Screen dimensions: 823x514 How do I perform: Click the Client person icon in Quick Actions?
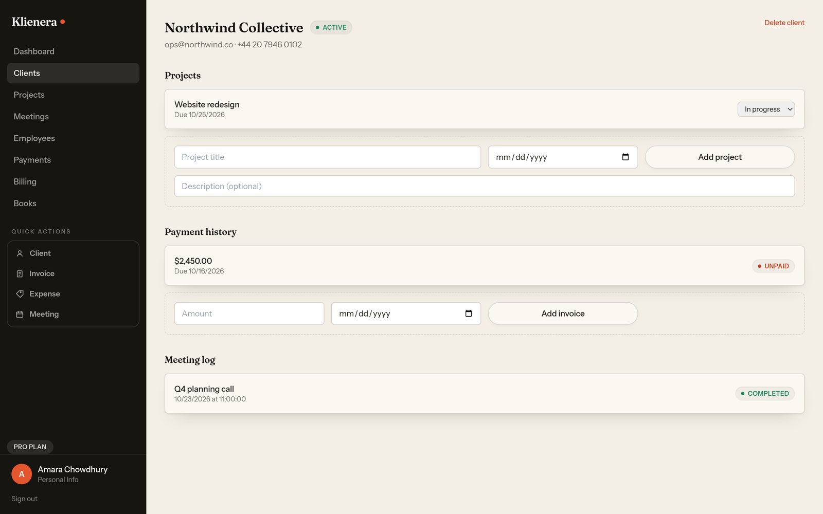20,253
